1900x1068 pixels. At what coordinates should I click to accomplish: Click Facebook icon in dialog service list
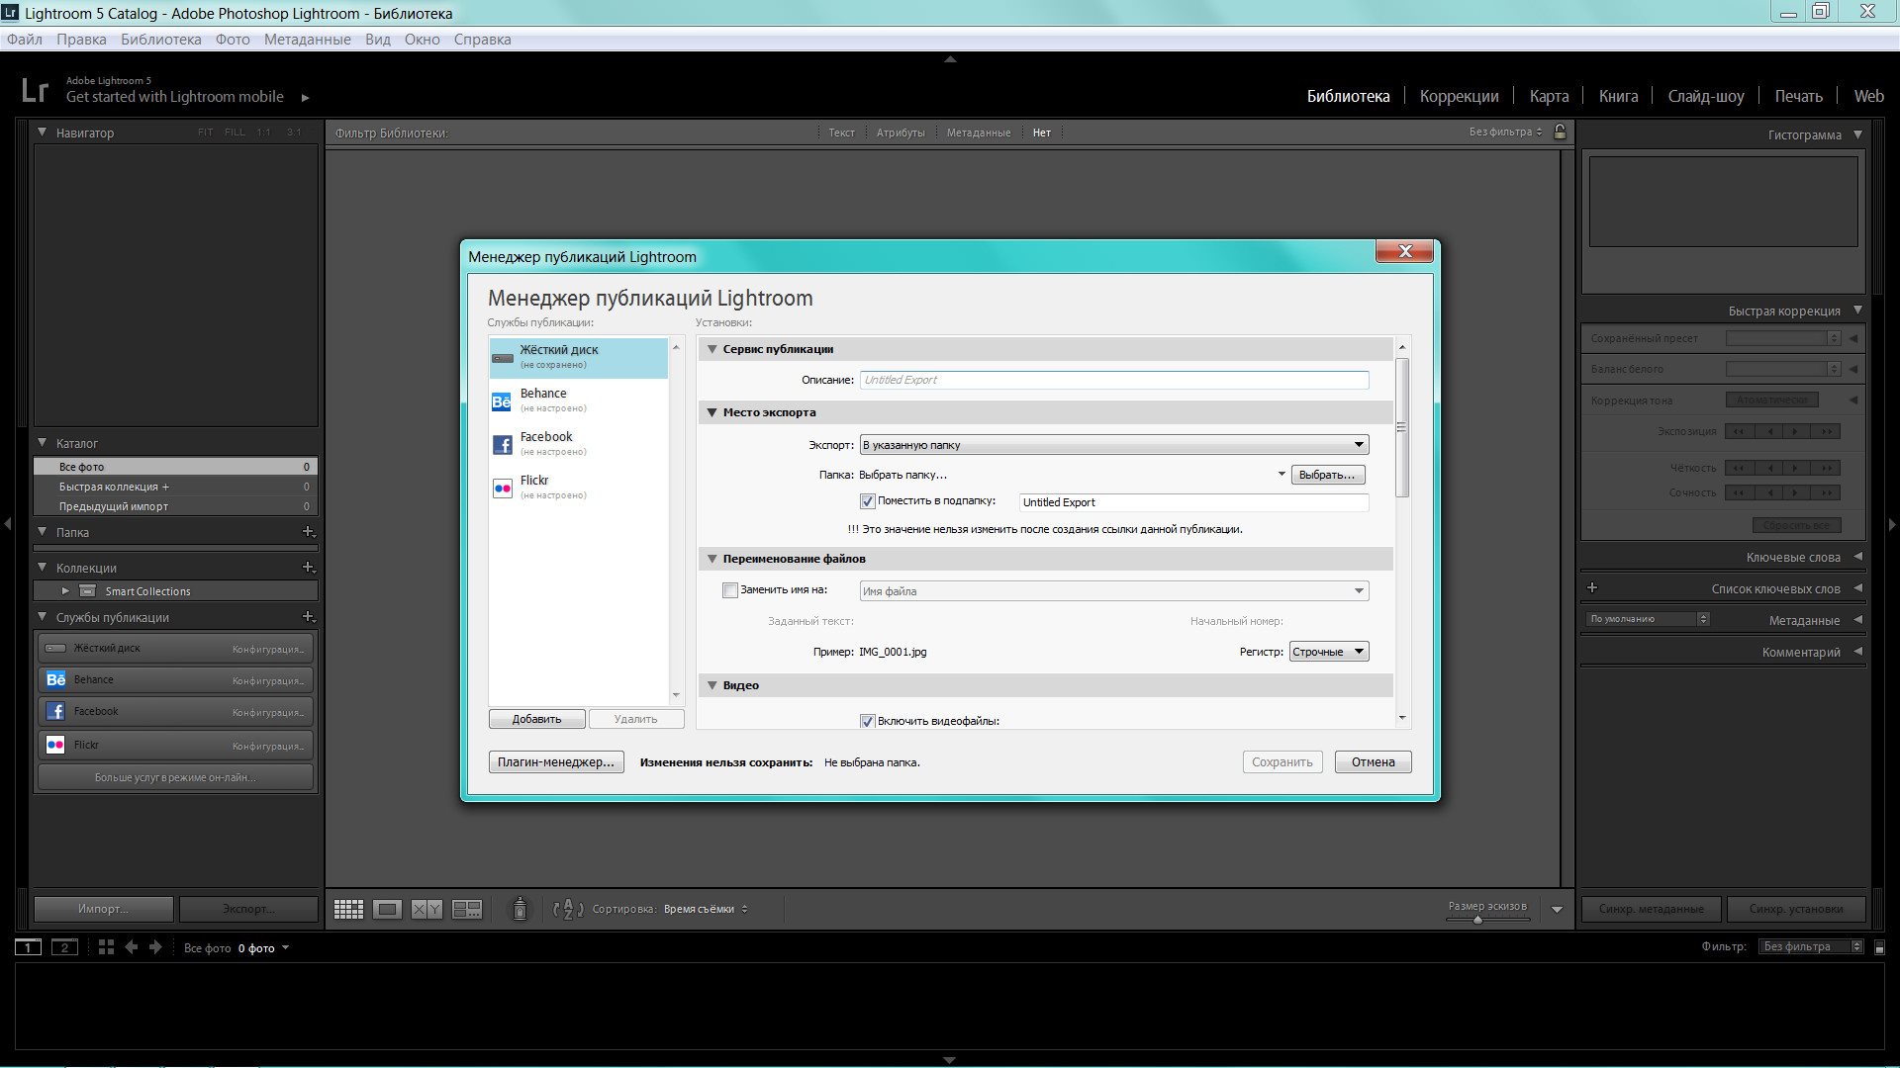[502, 445]
